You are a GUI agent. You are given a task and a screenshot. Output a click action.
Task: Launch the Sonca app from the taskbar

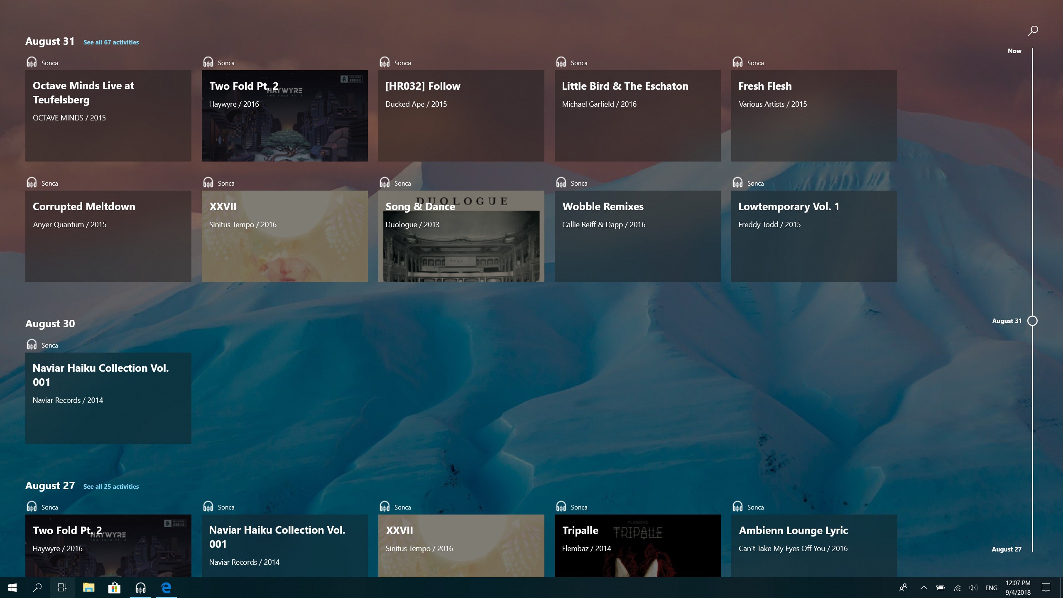pyautogui.click(x=140, y=588)
